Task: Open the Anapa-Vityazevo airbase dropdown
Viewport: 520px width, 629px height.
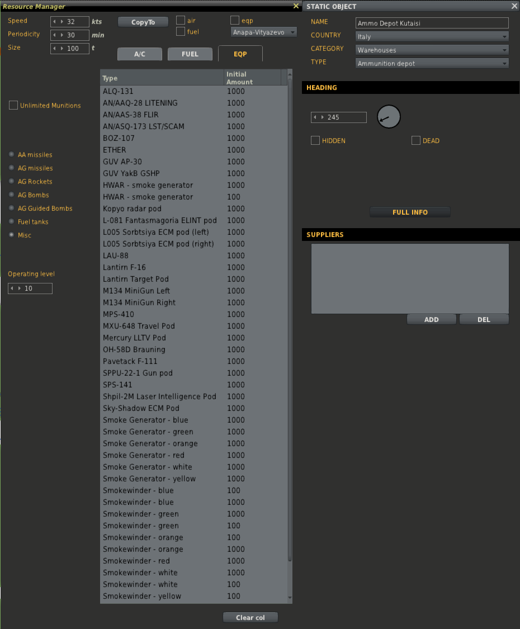Action: pyautogui.click(x=264, y=32)
